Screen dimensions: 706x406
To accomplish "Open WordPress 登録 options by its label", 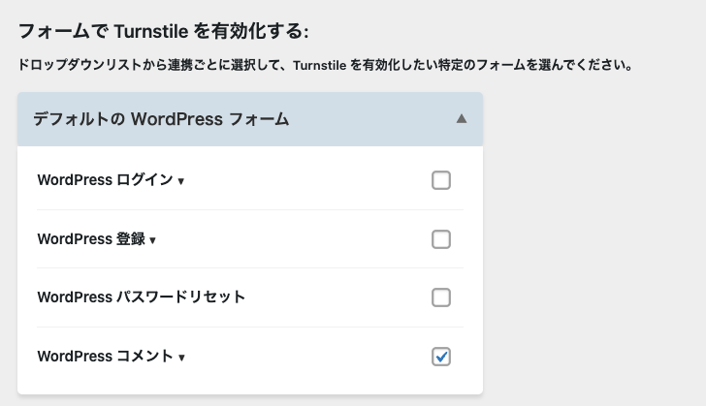I will pos(90,239).
